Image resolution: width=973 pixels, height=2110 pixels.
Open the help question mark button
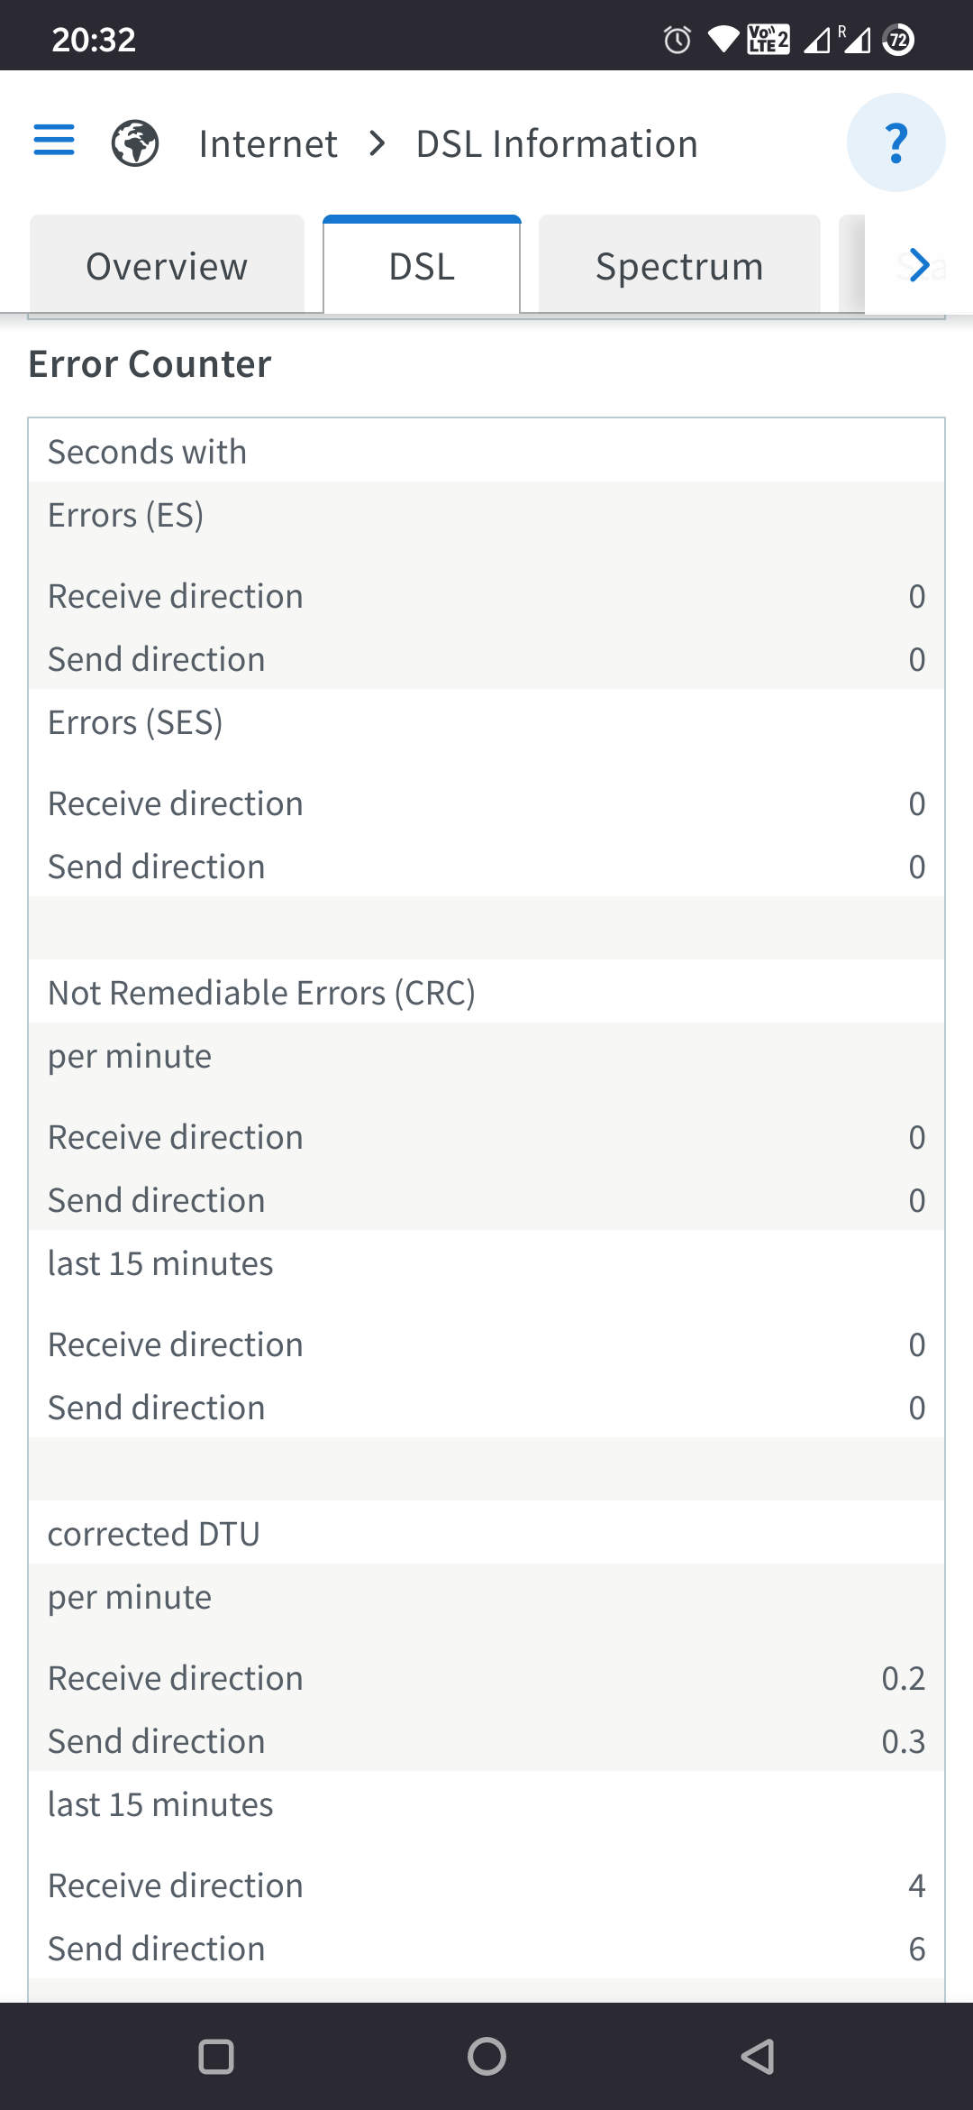[x=896, y=142]
